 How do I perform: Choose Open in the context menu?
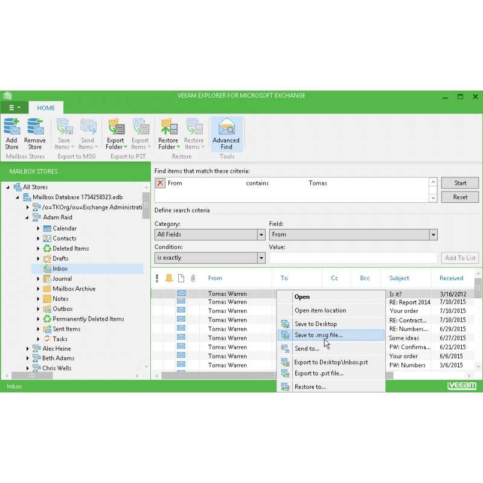(x=331, y=297)
